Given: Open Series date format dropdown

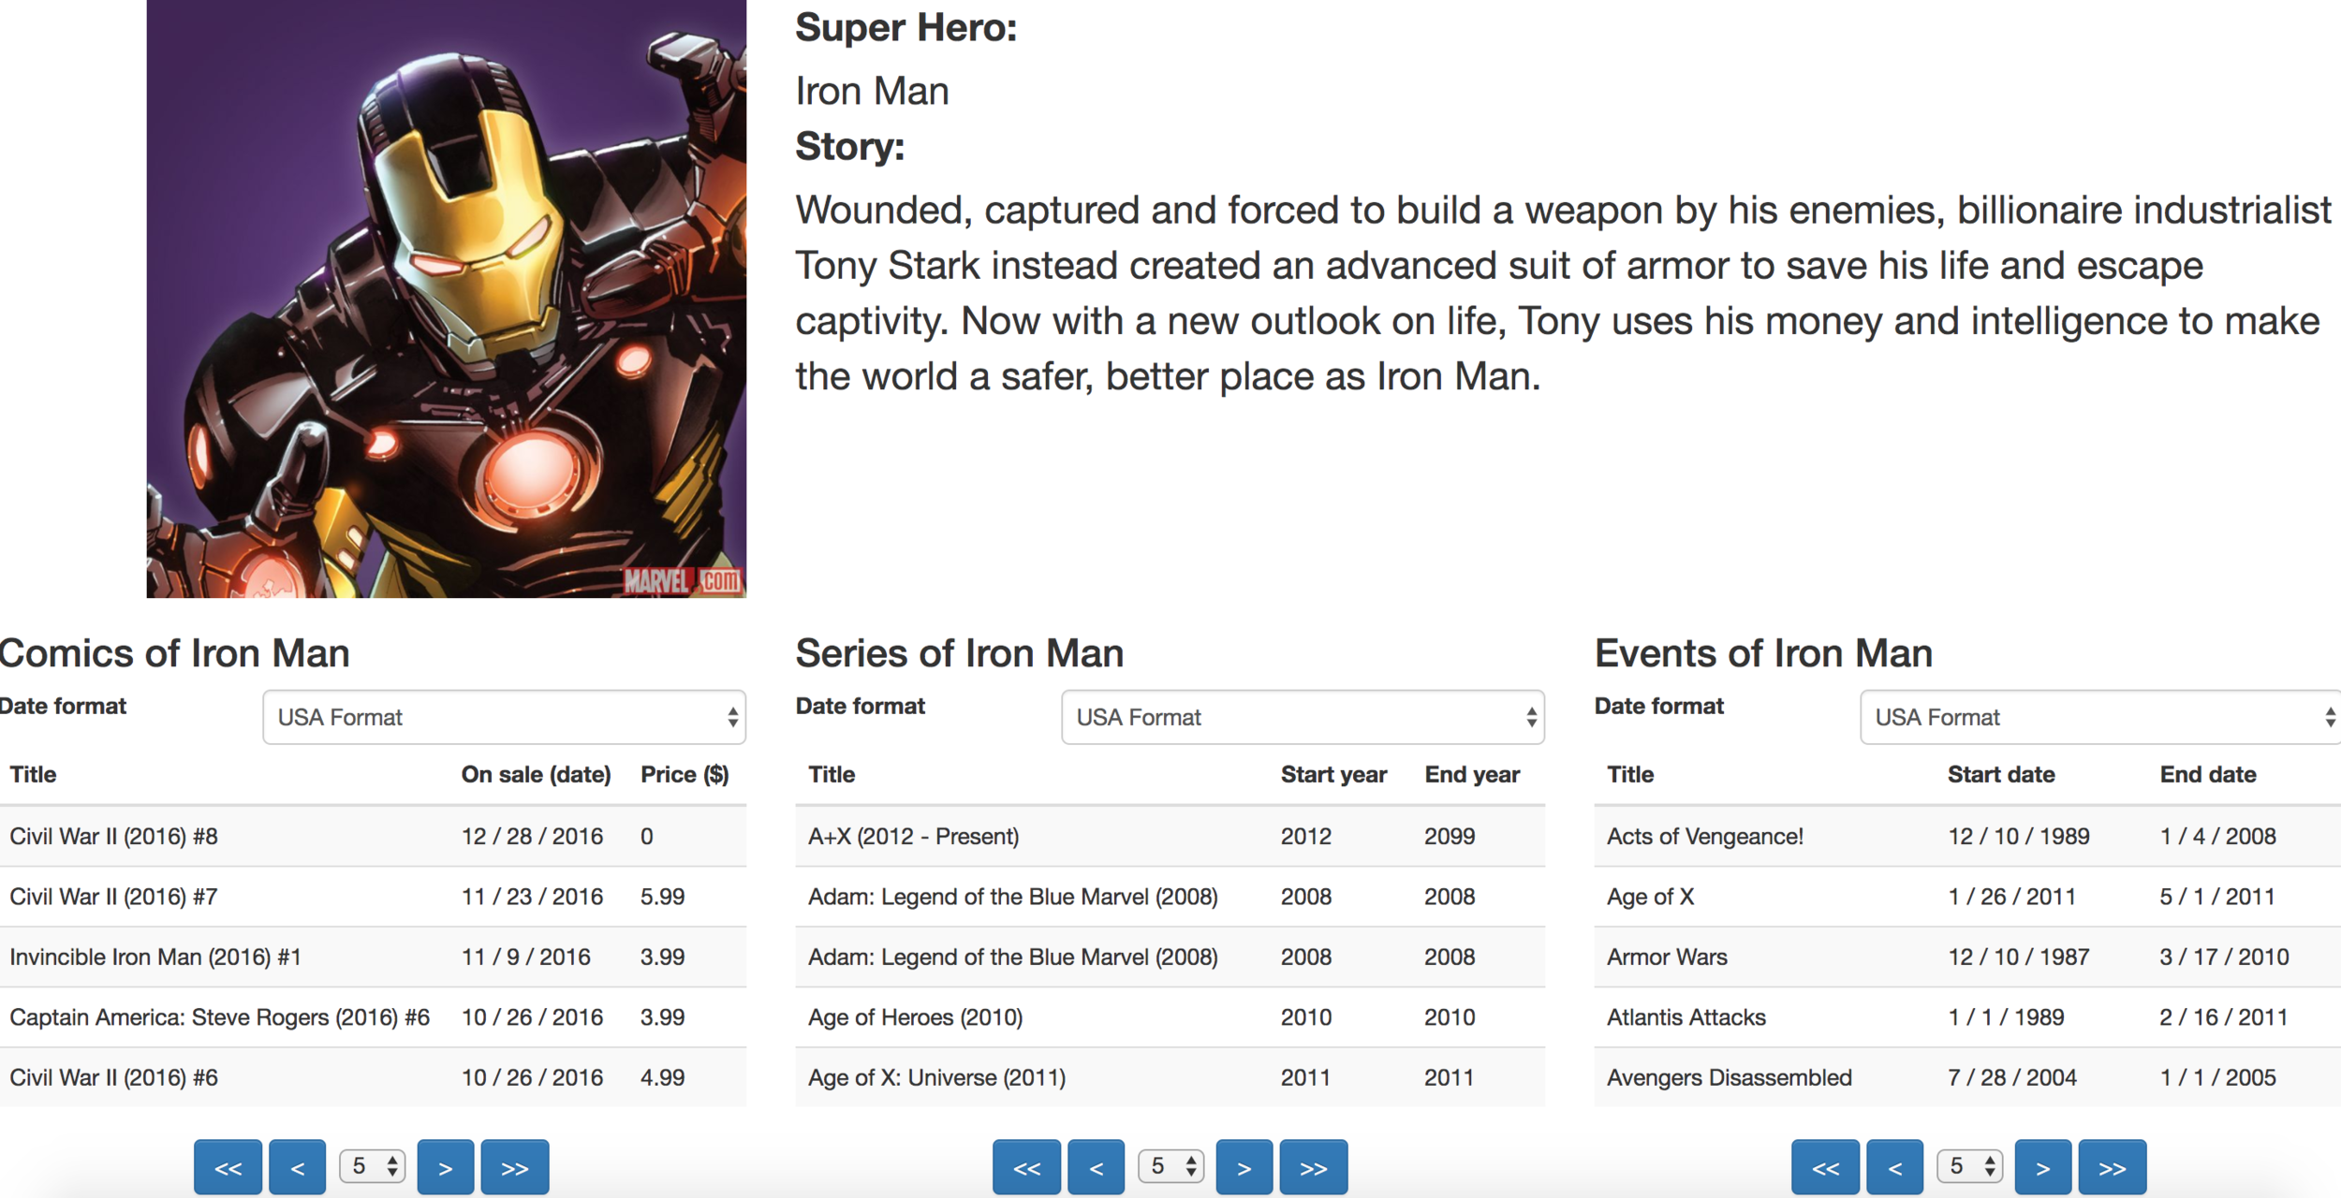Looking at the screenshot, I should pyautogui.click(x=1303, y=717).
